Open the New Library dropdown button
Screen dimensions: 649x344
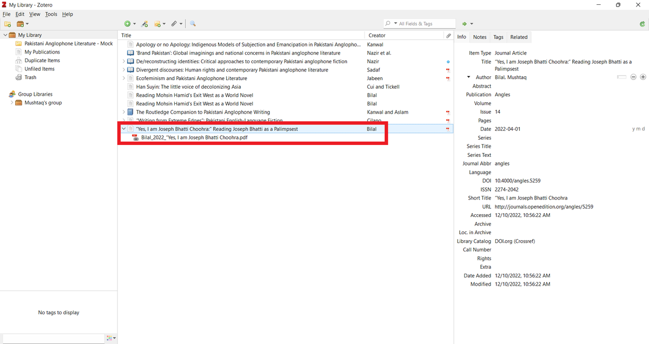point(23,24)
